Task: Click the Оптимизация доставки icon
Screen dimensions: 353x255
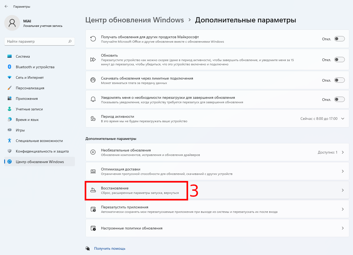Action: coord(93,171)
